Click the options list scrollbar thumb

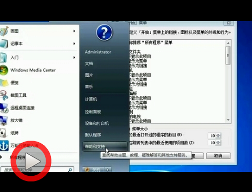(228, 55)
